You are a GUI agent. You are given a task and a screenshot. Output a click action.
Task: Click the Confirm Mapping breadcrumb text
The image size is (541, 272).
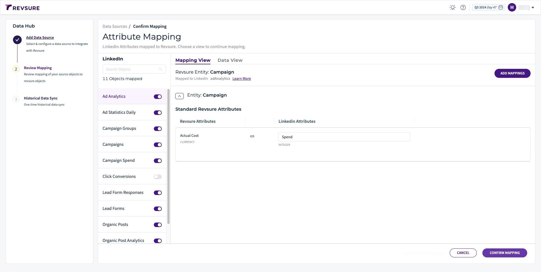click(150, 26)
